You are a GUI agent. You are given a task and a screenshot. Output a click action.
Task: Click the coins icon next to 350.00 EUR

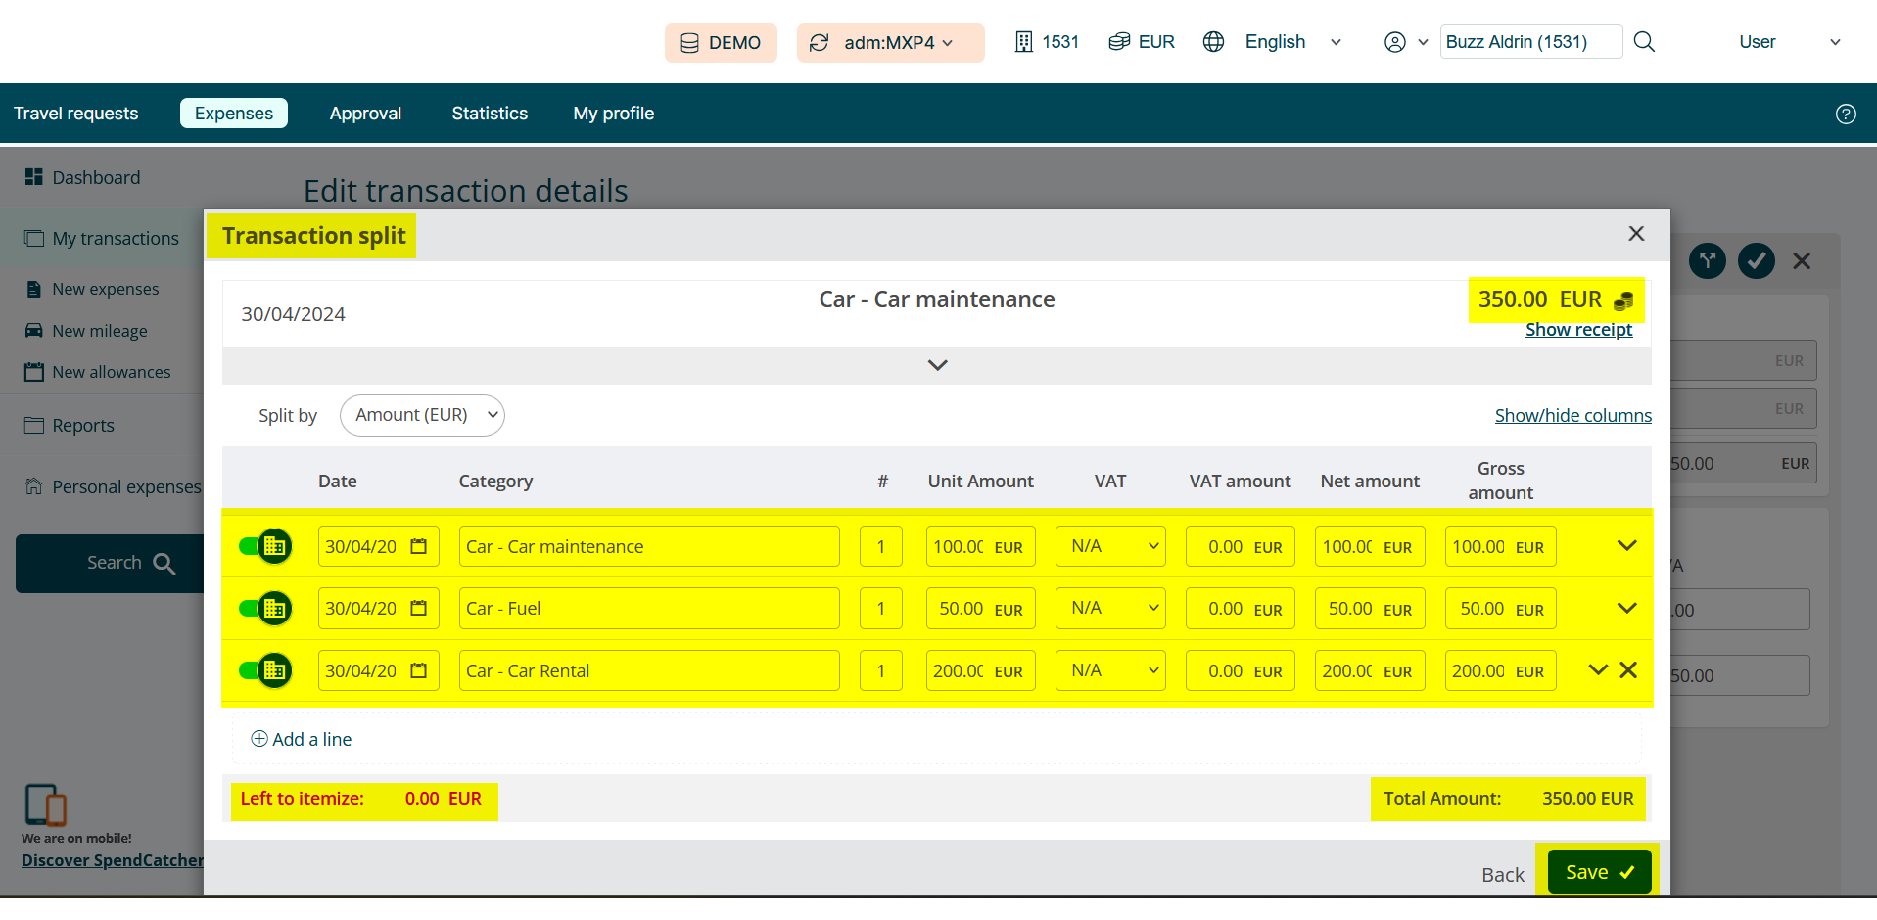pos(1623,300)
